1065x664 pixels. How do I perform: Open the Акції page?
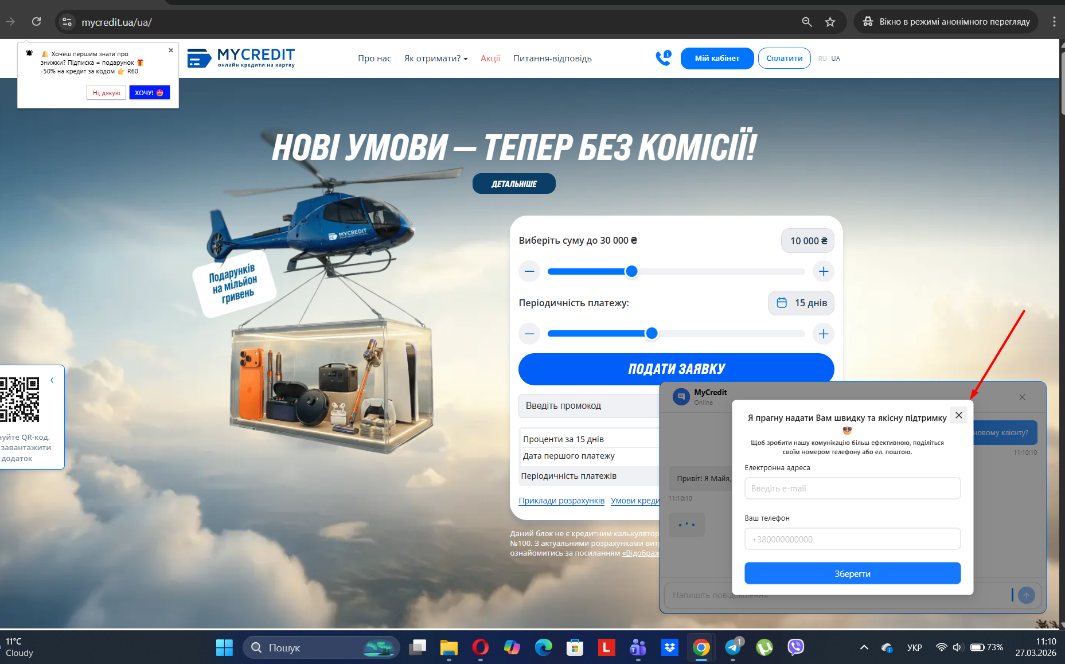click(490, 58)
